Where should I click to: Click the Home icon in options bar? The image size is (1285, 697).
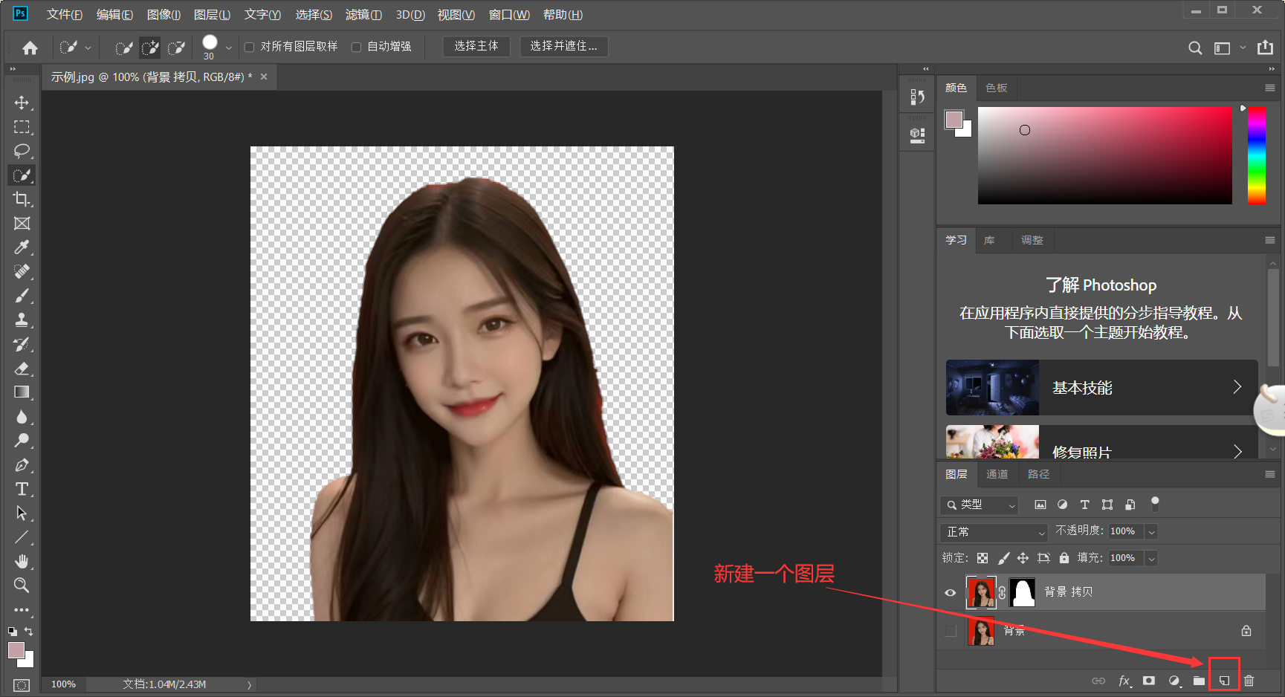(30, 48)
